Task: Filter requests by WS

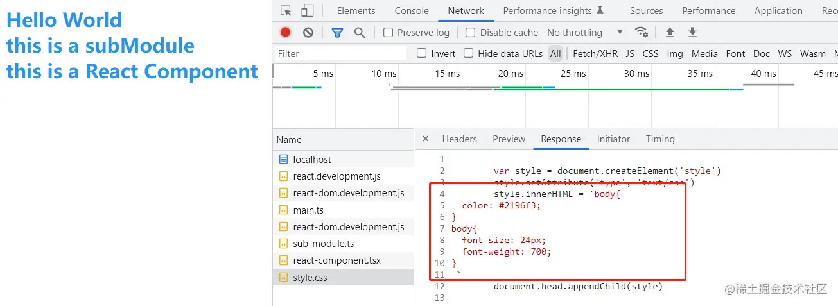Action: coord(785,54)
